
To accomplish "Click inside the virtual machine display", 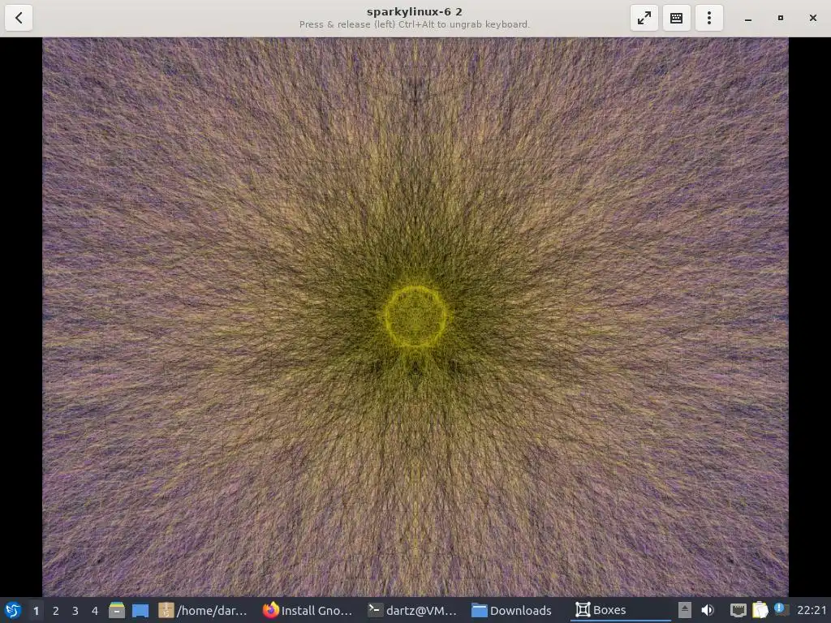I will [415, 317].
